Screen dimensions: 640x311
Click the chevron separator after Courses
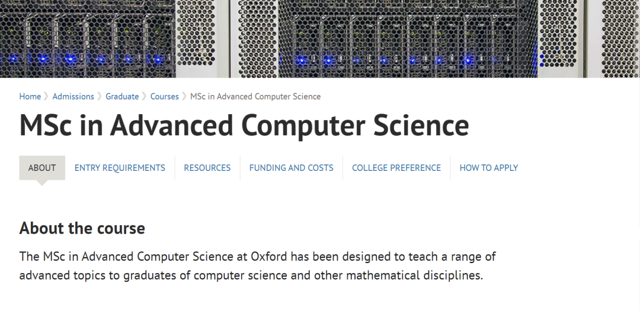pyautogui.click(x=184, y=96)
